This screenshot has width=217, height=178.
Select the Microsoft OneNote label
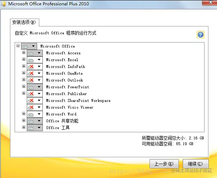click(x=65, y=73)
